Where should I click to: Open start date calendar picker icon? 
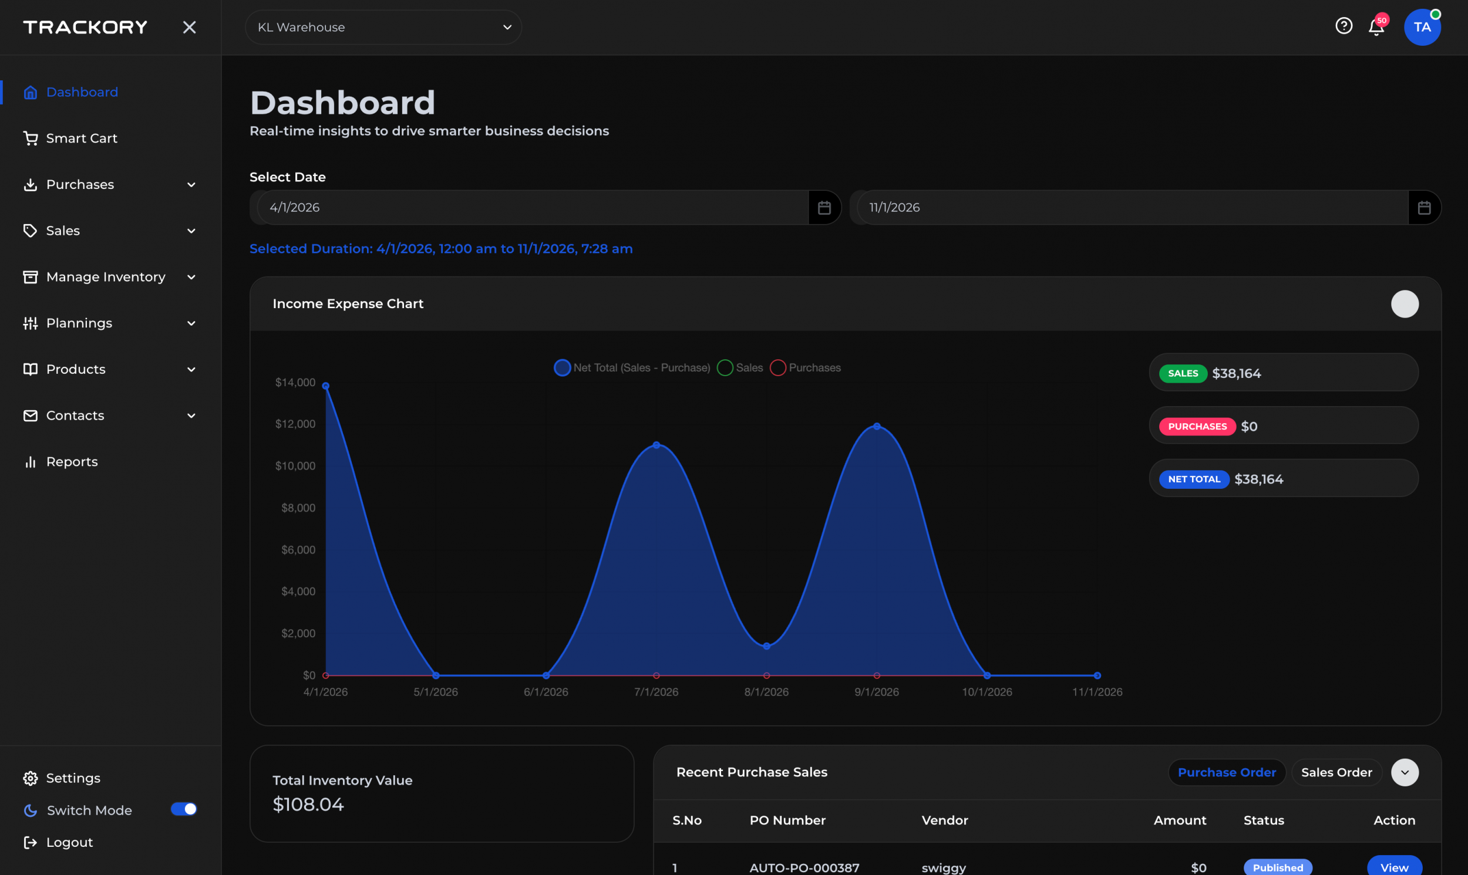tap(824, 208)
